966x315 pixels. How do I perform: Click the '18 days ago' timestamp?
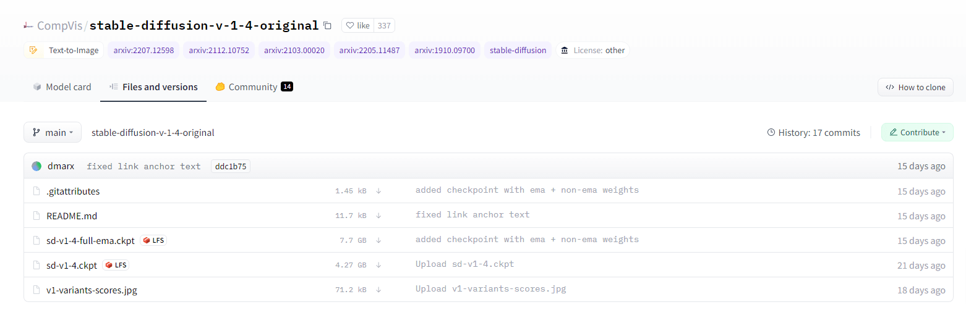[921, 290]
